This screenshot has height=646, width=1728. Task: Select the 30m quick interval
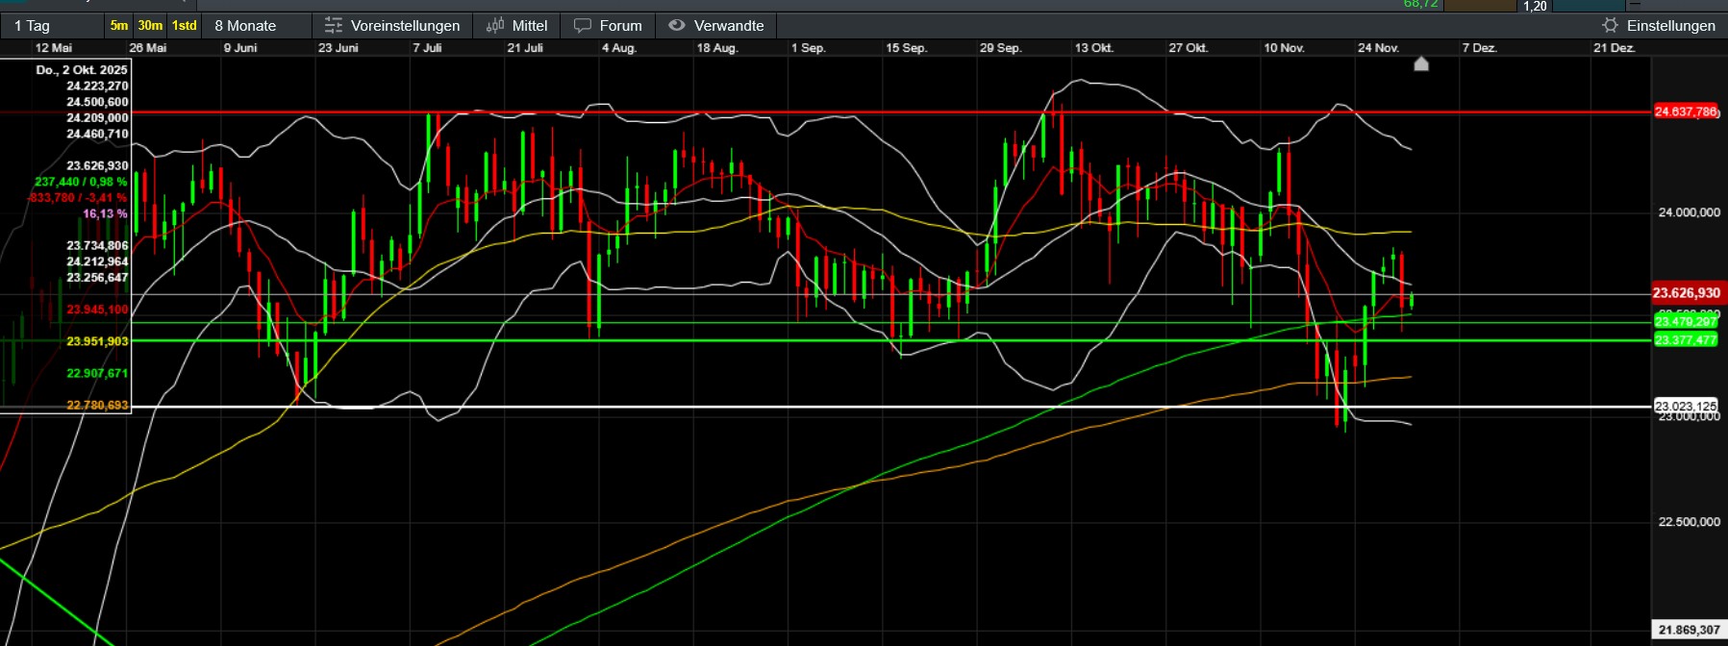[x=150, y=26]
